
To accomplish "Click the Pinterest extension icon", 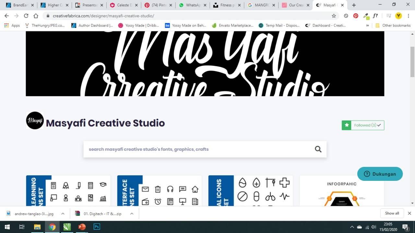I will coord(356,16).
